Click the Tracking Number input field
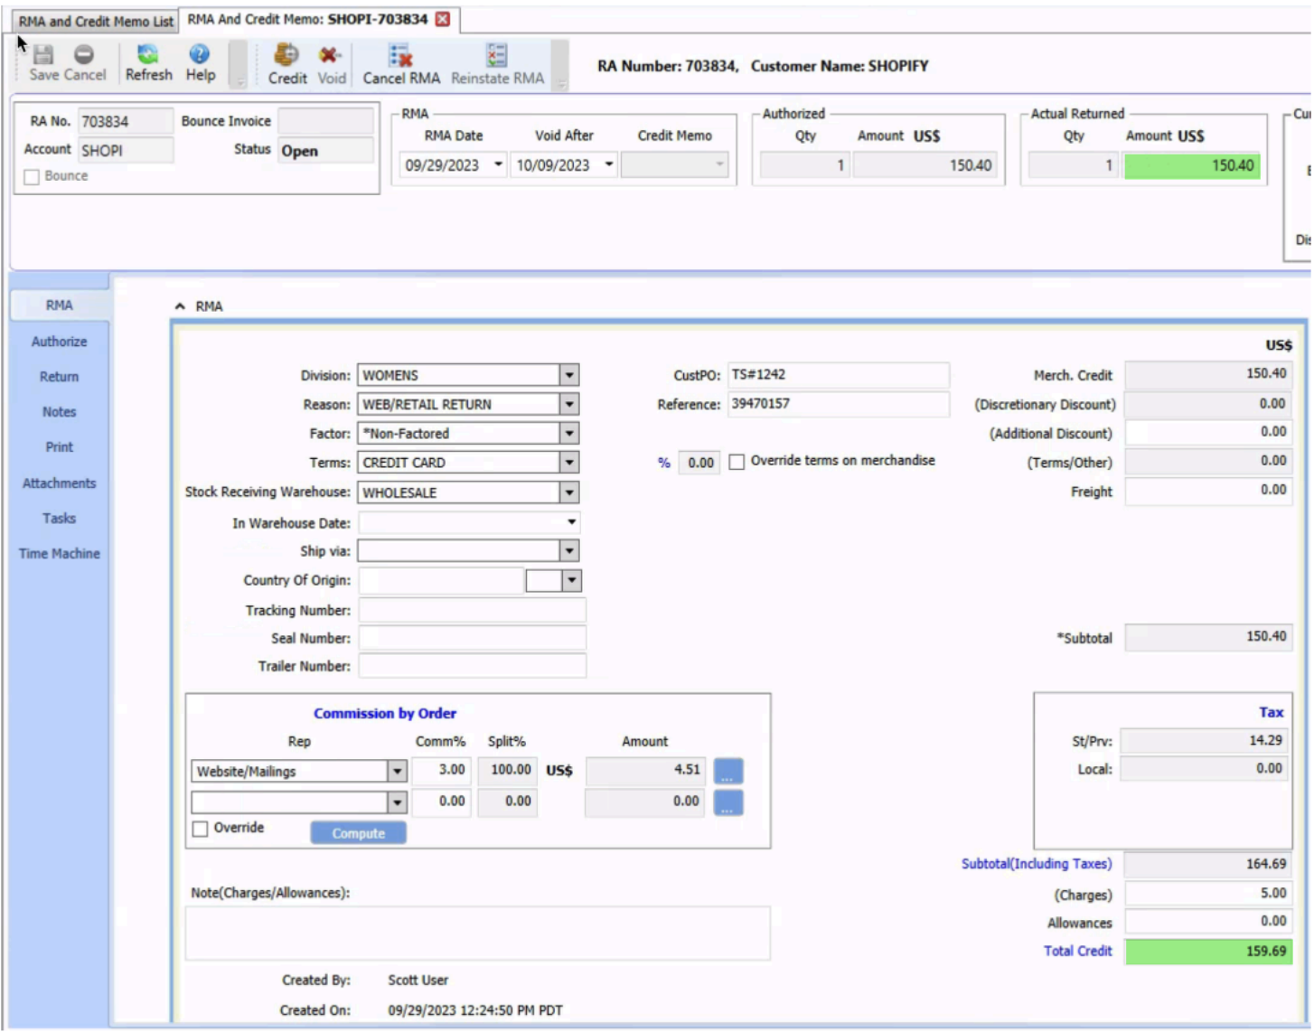 [x=472, y=611]
